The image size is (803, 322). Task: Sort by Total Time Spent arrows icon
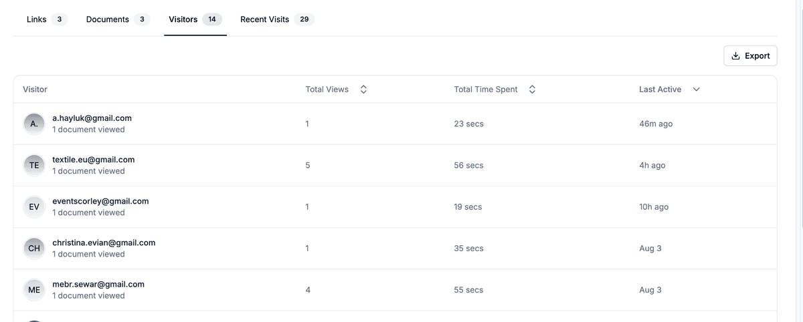pyautogui.click(x=532, y=90)
